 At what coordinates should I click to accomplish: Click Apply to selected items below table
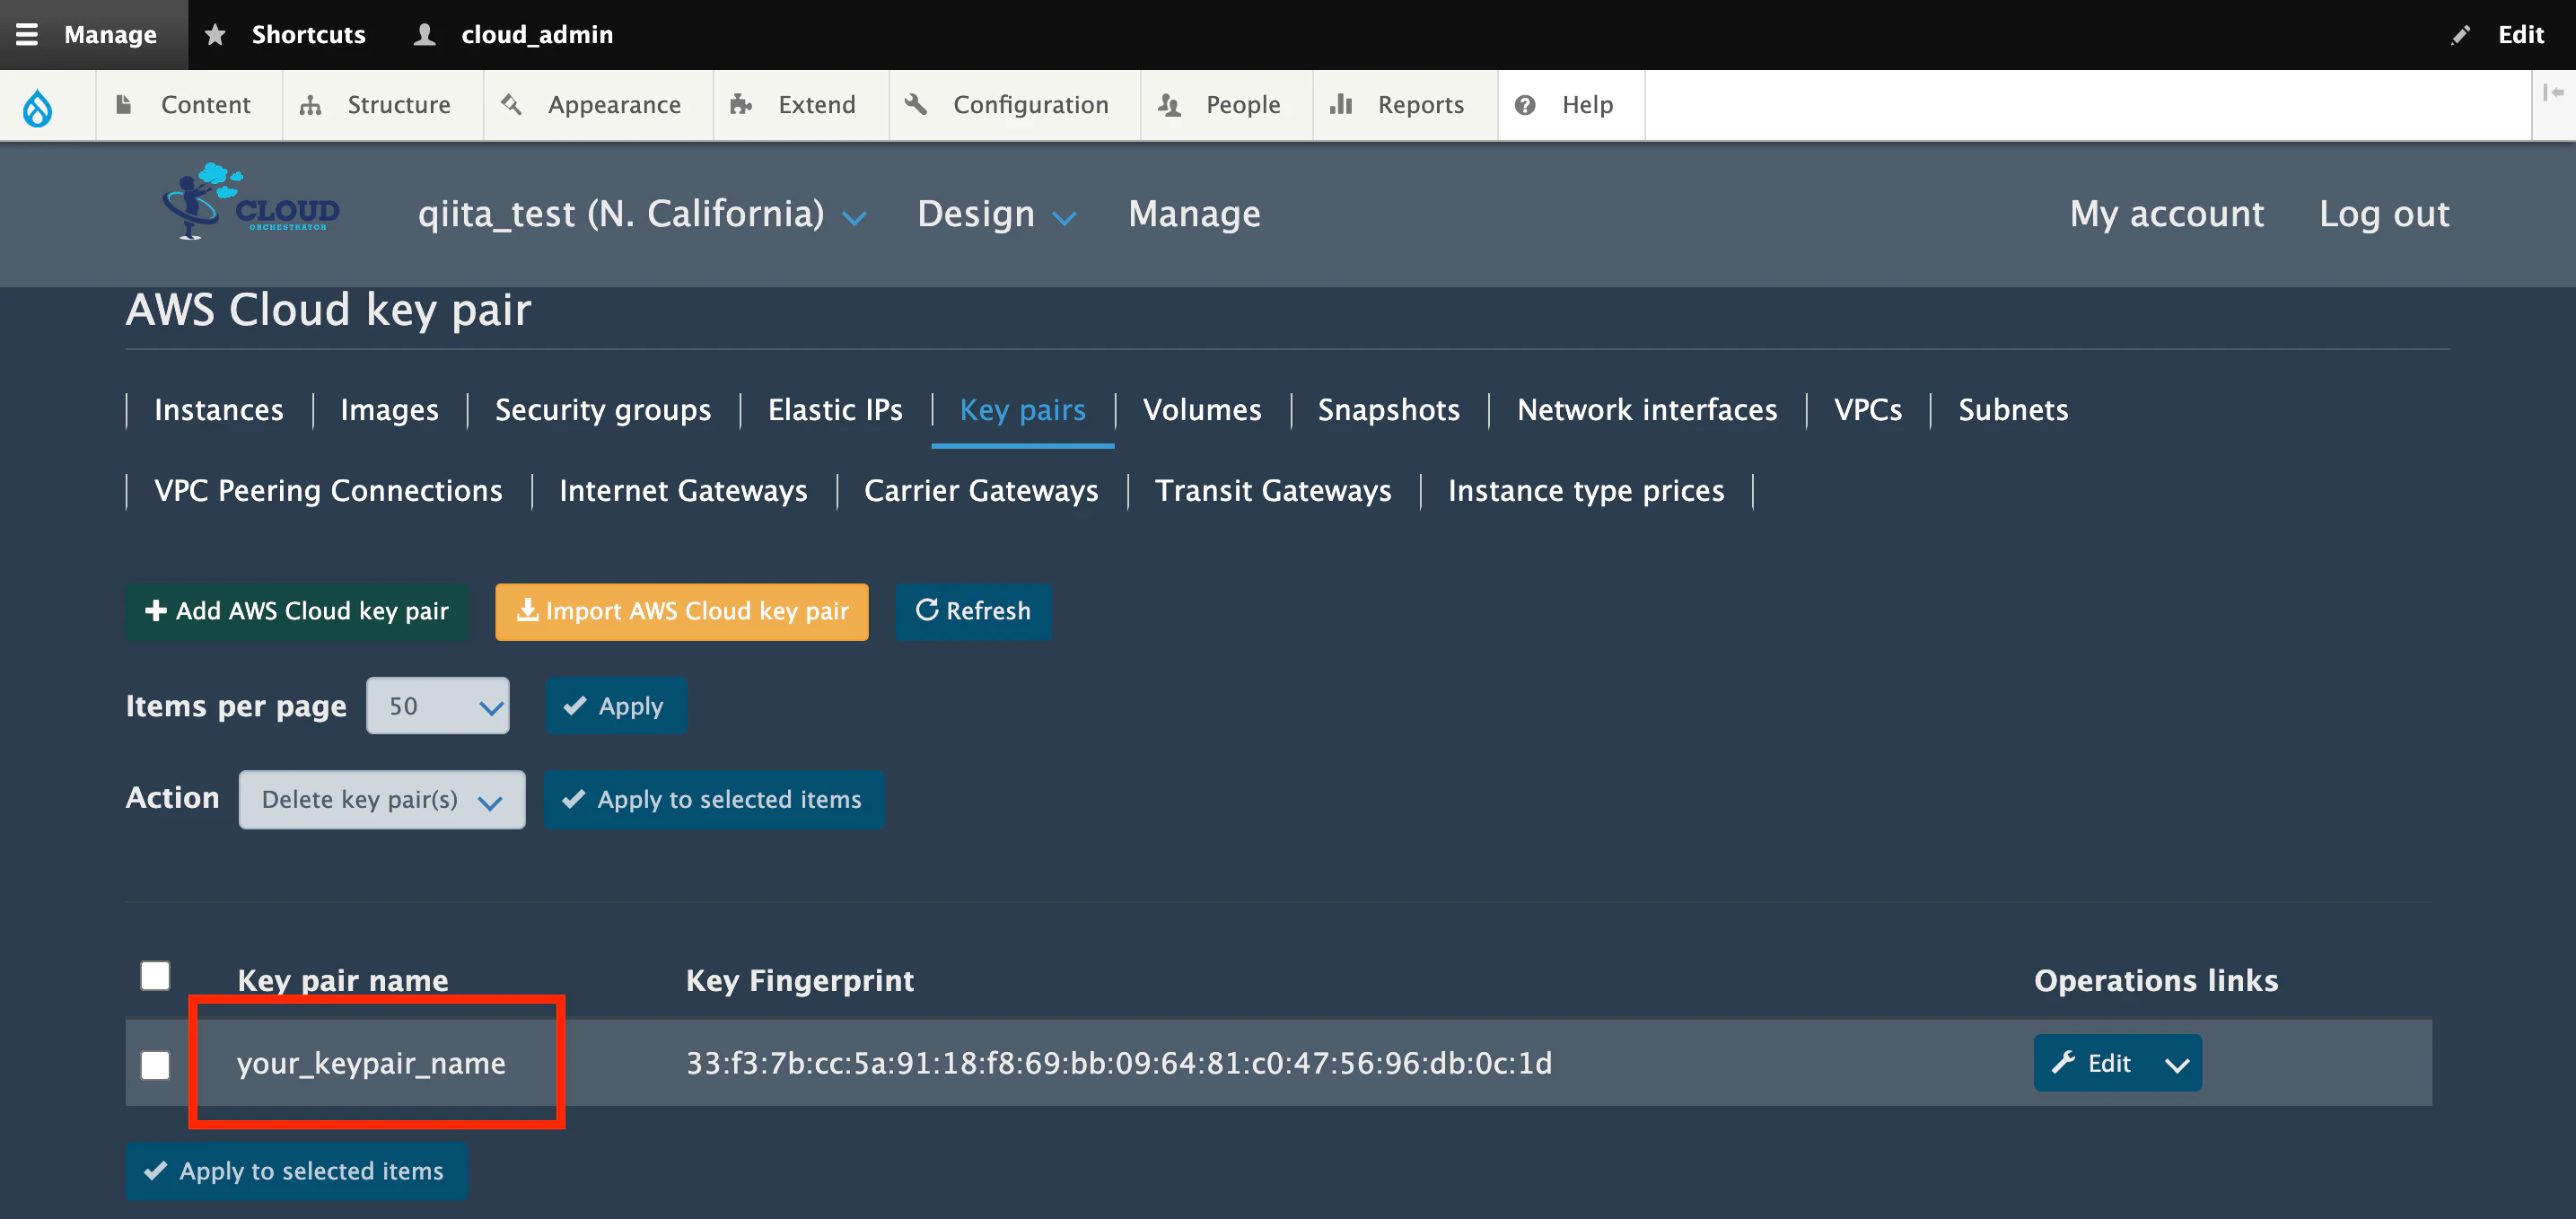296,1171
